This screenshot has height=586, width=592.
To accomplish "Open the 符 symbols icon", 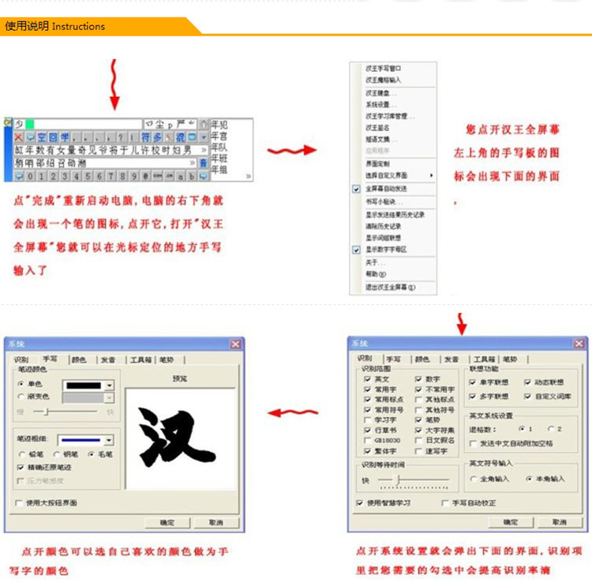I will click(x=145, y=137).
